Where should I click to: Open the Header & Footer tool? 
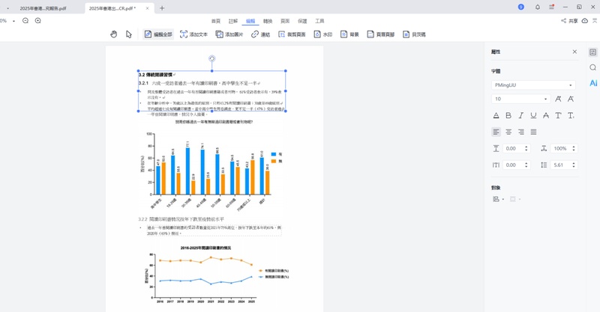[x=381, y=34]
